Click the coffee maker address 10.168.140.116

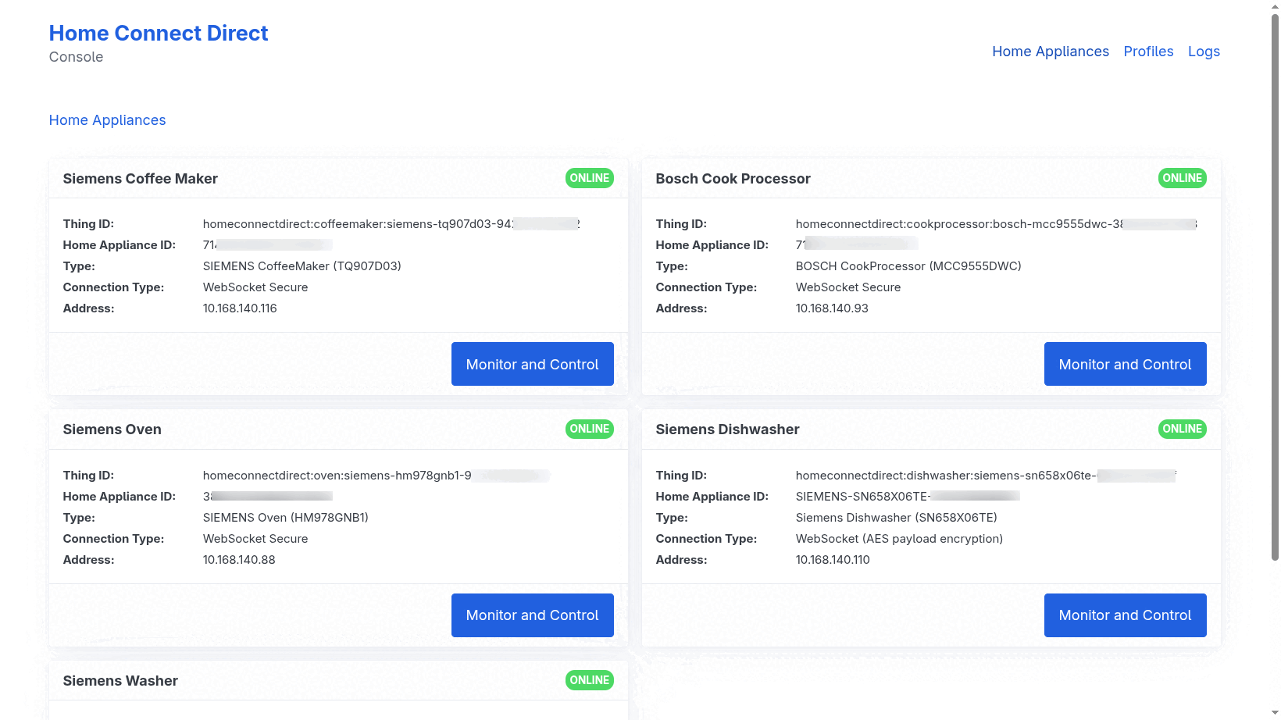click(240, 308)
